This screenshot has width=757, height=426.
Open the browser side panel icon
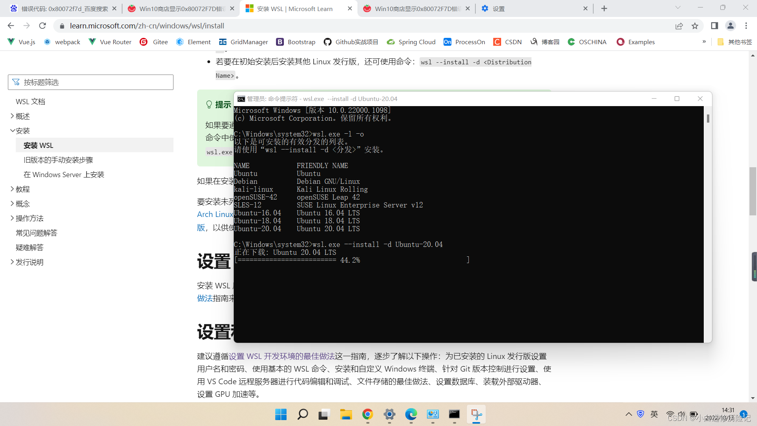[714, 26]
